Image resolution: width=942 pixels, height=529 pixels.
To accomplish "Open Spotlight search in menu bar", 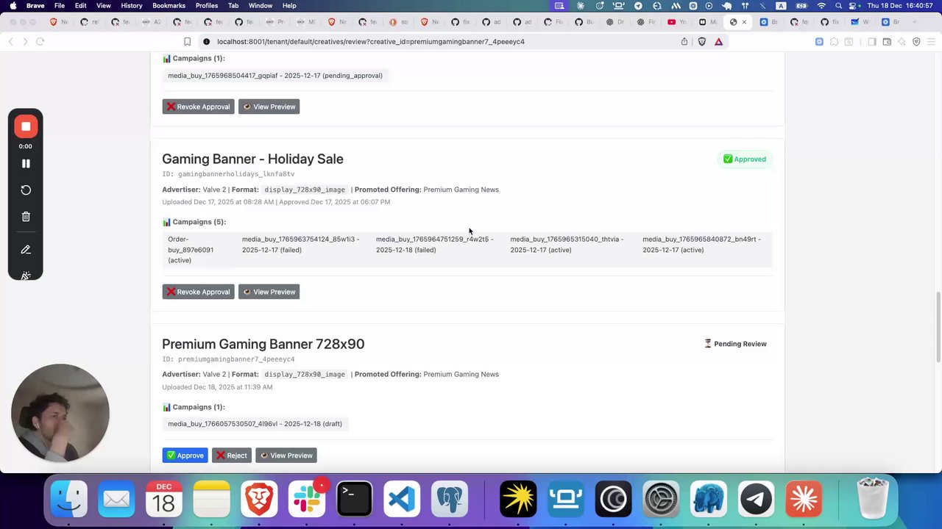I will point(838,6).
